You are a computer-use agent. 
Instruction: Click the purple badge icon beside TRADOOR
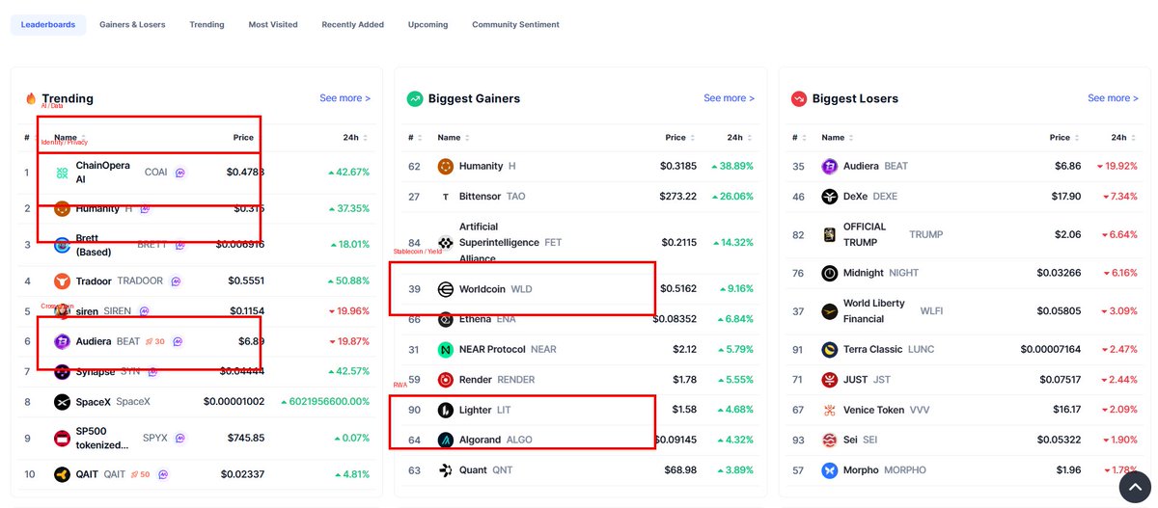[177, 281]
